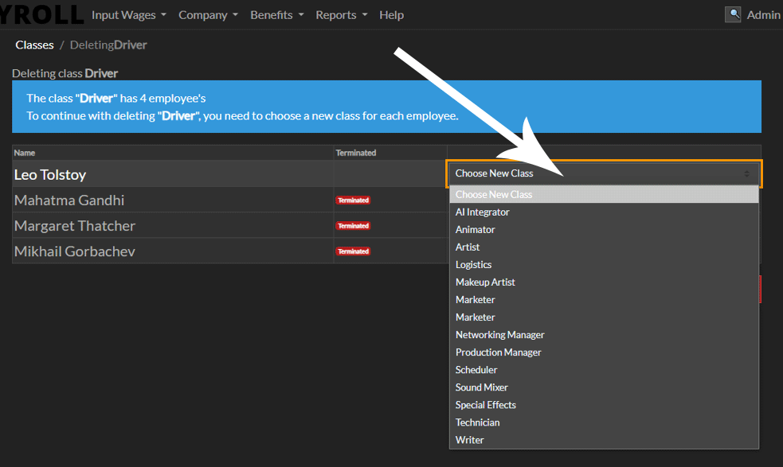Image resolution: width=783 pixels, height=467 pixels.
Task: Click Leo Tolstoy's name in the table
Action: click(52, 174)
